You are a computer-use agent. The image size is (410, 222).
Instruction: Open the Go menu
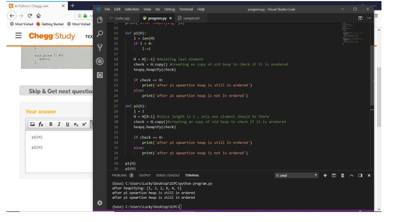click(157, 9)
